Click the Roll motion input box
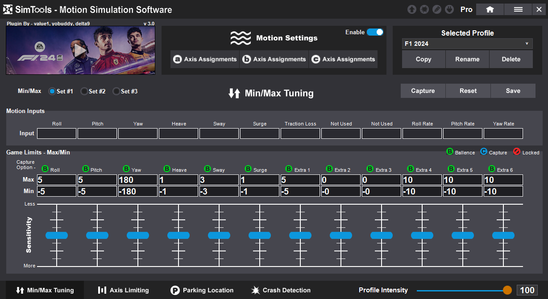The image size is (548, 299). [x=57, y=133]
